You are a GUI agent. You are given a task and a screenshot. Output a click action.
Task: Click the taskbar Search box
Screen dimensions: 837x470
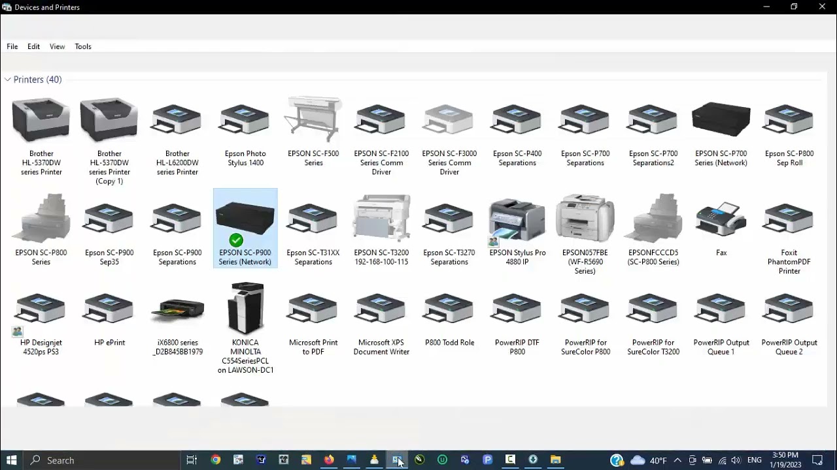pos(102,460)
